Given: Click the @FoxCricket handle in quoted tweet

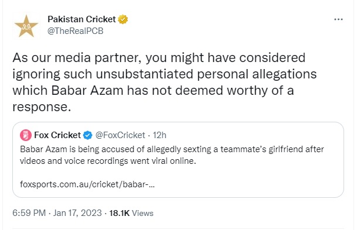Looking at the screenshot, I should (x=120, y=135).
